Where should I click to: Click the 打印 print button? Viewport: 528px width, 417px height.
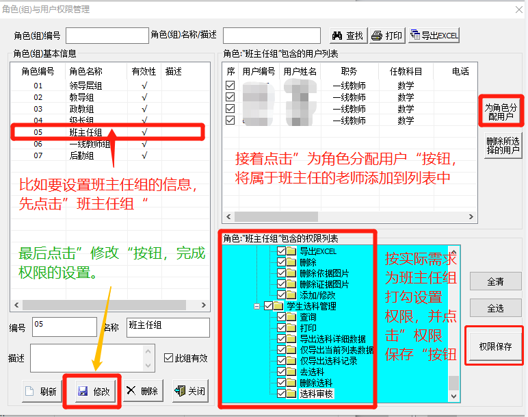[386, 36]
